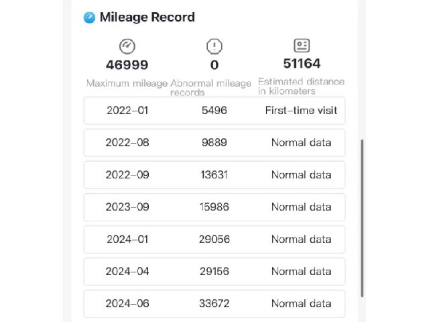Click the Estimated distance in kilometers label
Screen dimensions: 429x322
click(x=301, y=87)
